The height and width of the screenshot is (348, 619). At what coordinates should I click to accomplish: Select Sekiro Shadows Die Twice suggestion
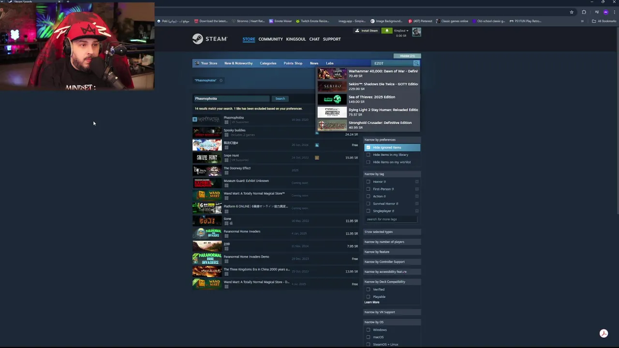click(368, 86)
